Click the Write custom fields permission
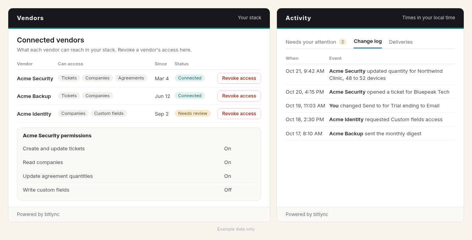Image resolution: width=472 pixels, height=240 pixels. pos(139,190)
